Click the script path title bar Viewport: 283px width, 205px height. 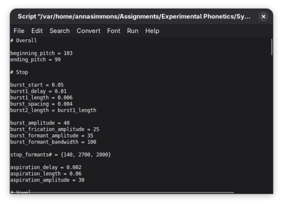(x=134, y=17)
